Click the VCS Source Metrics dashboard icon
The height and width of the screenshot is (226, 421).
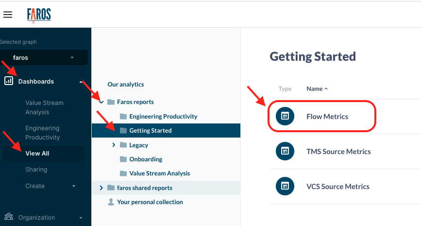click(285, 186)
